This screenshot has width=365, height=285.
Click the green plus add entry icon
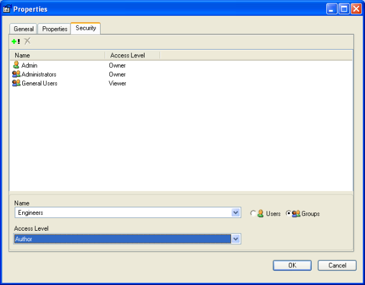click(15, 41)
